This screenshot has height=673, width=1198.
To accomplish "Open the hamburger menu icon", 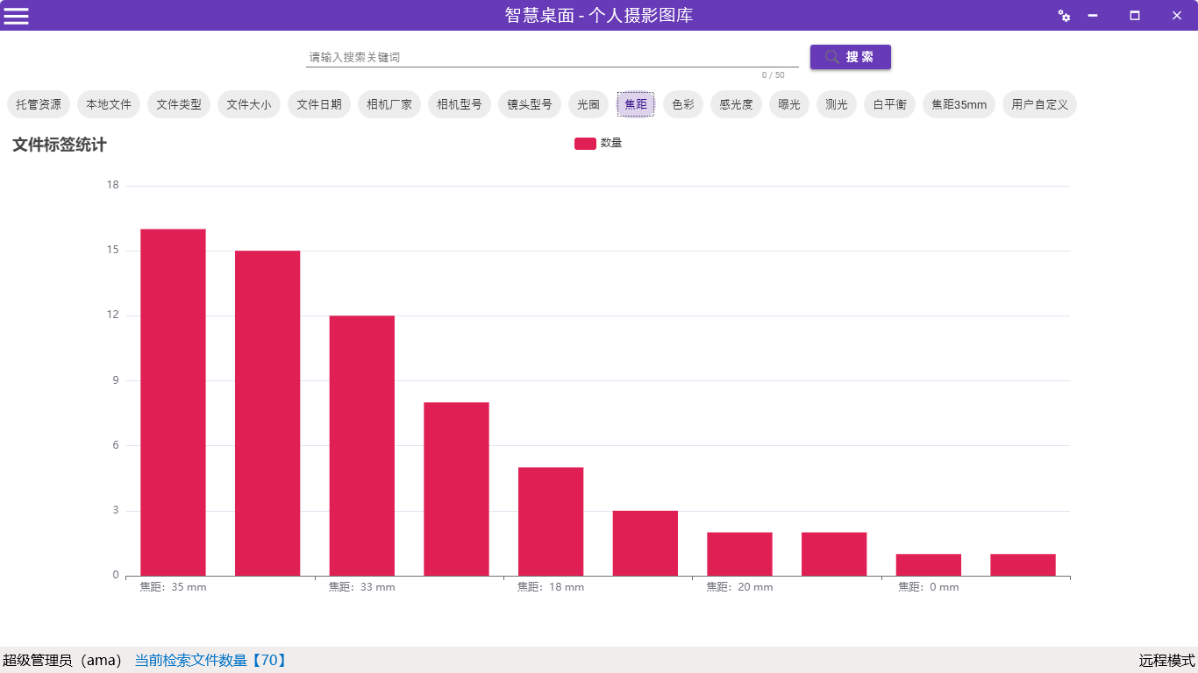I will [x=17, y=16].
